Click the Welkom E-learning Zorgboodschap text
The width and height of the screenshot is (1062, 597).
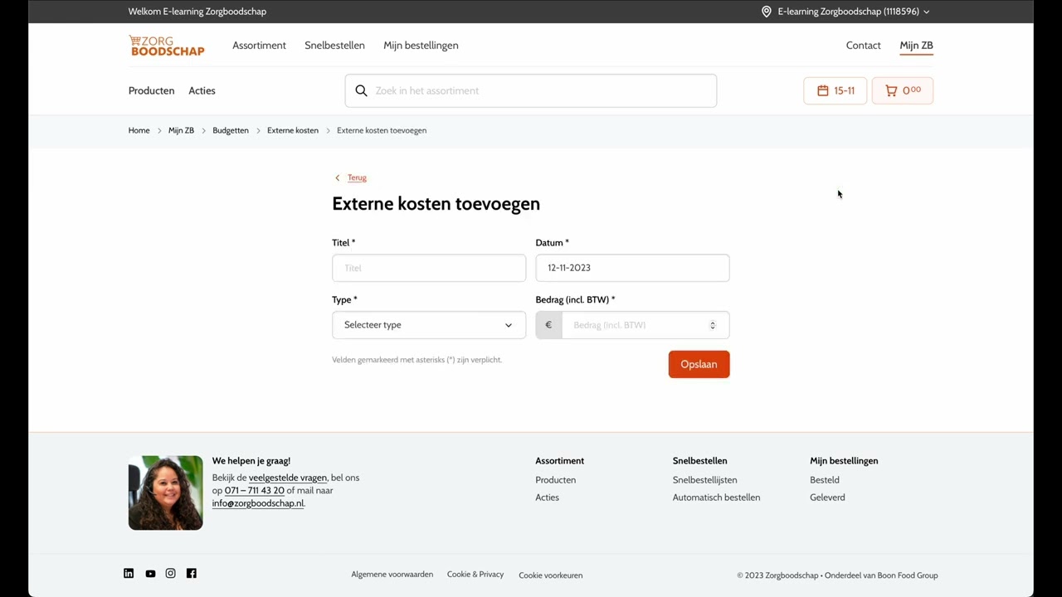pos(197,12)
